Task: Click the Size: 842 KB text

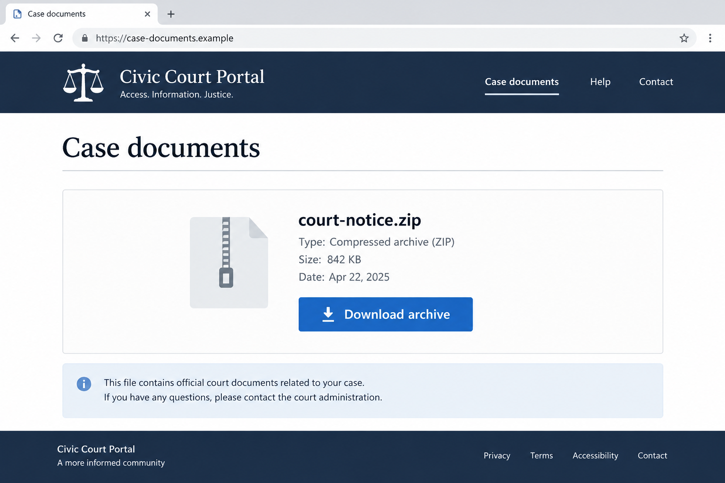Action: click(329, 259)
